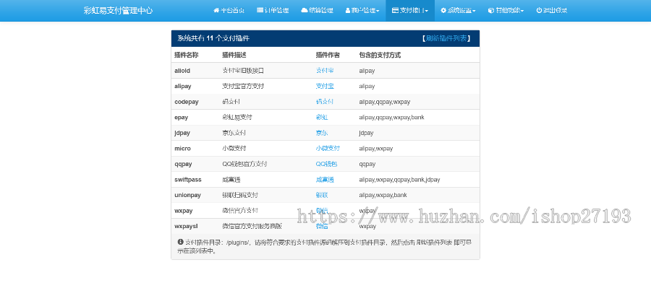Image resolution: width=651 pixels, height=301 pixels.
Task: Select the codepay plugin name
Action: 187,102
